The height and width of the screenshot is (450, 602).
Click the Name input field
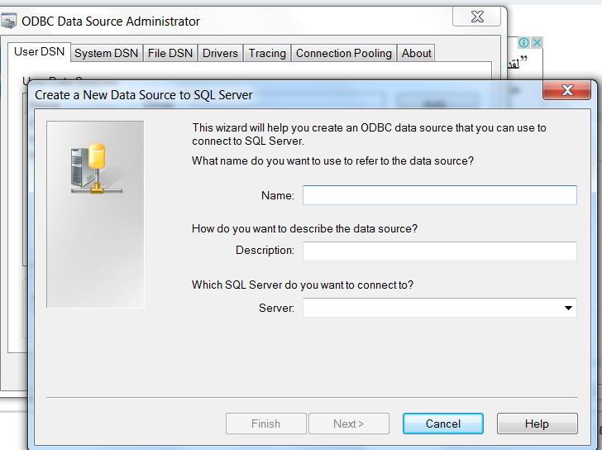[440, 195]
